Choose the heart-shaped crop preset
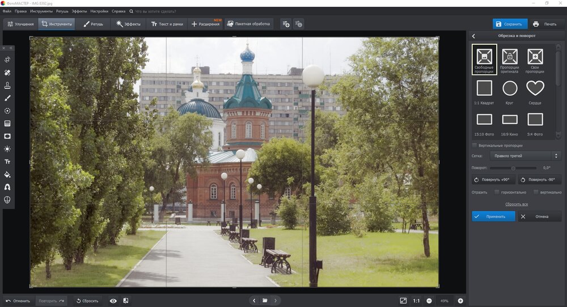This screenshot has height=307, width=567. coord(535,89)
